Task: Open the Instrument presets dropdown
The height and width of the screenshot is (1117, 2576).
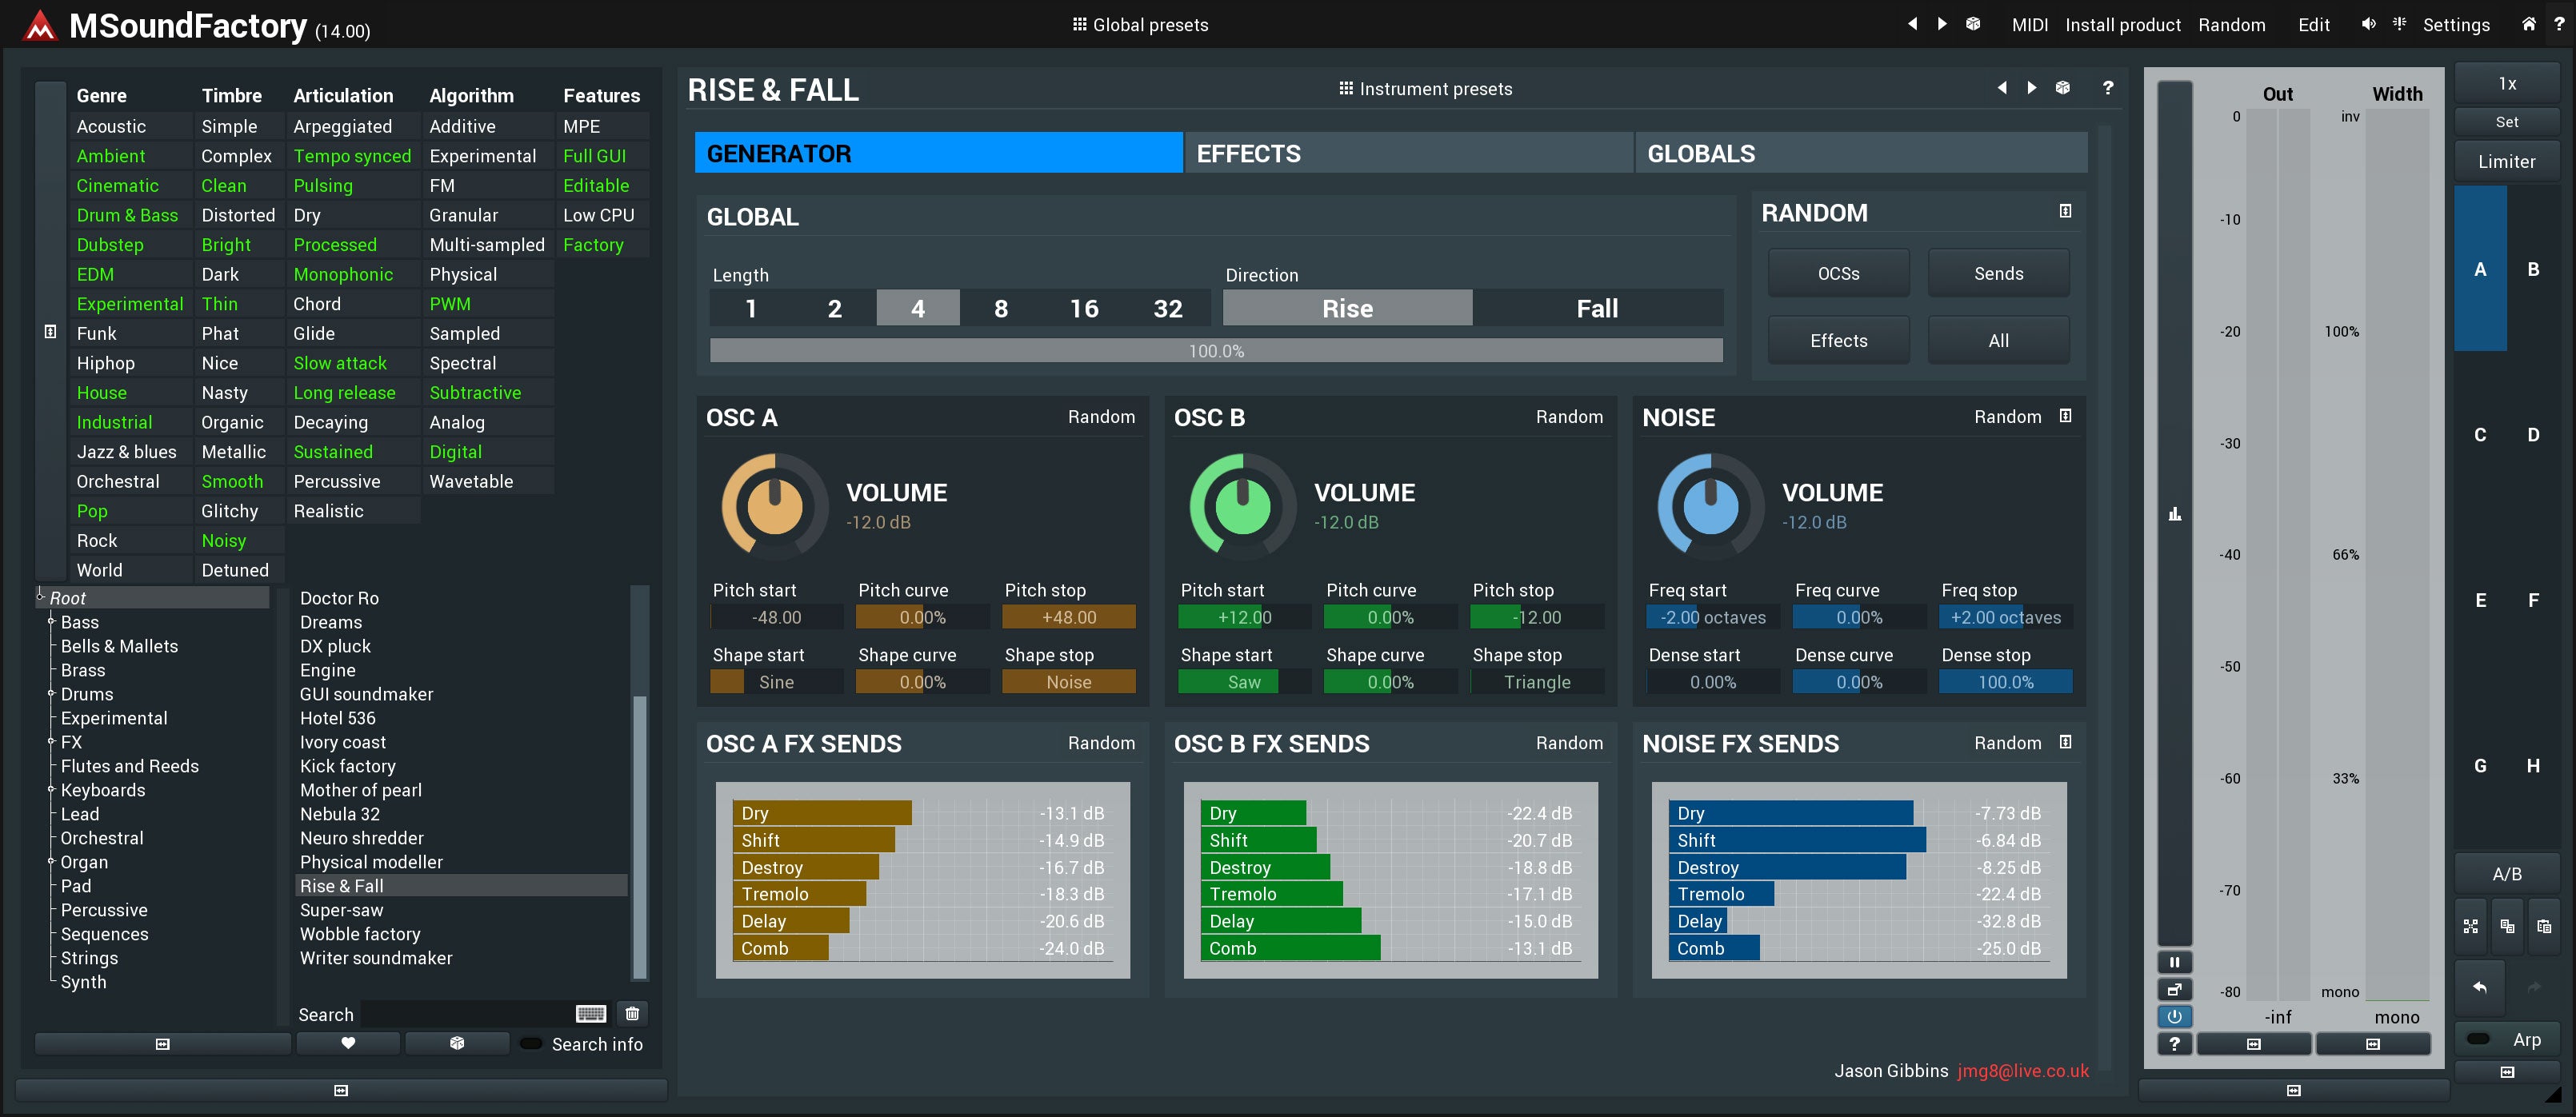Action: pyautogui.click(x=1425, y=89)
